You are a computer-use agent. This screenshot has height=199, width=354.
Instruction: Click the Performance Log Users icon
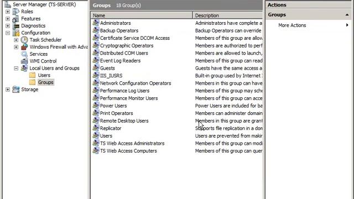[x=96, y=91]
